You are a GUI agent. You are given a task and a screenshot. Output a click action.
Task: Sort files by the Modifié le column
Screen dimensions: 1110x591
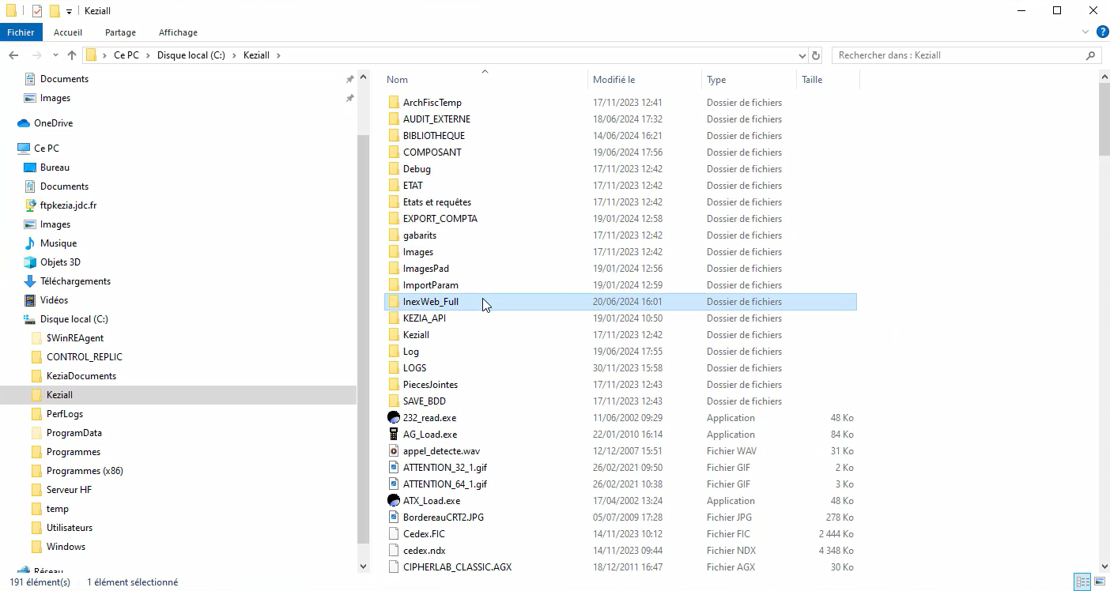[614, 80]
